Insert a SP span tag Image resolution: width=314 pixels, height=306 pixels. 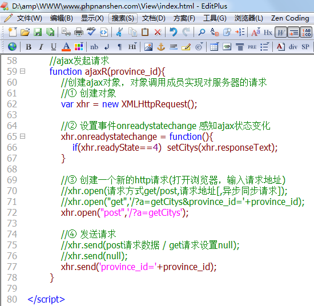(305, 47)
